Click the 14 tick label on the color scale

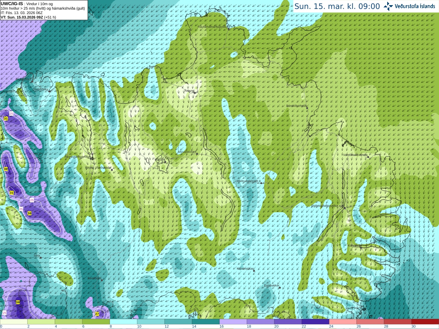tap(194, 327)
